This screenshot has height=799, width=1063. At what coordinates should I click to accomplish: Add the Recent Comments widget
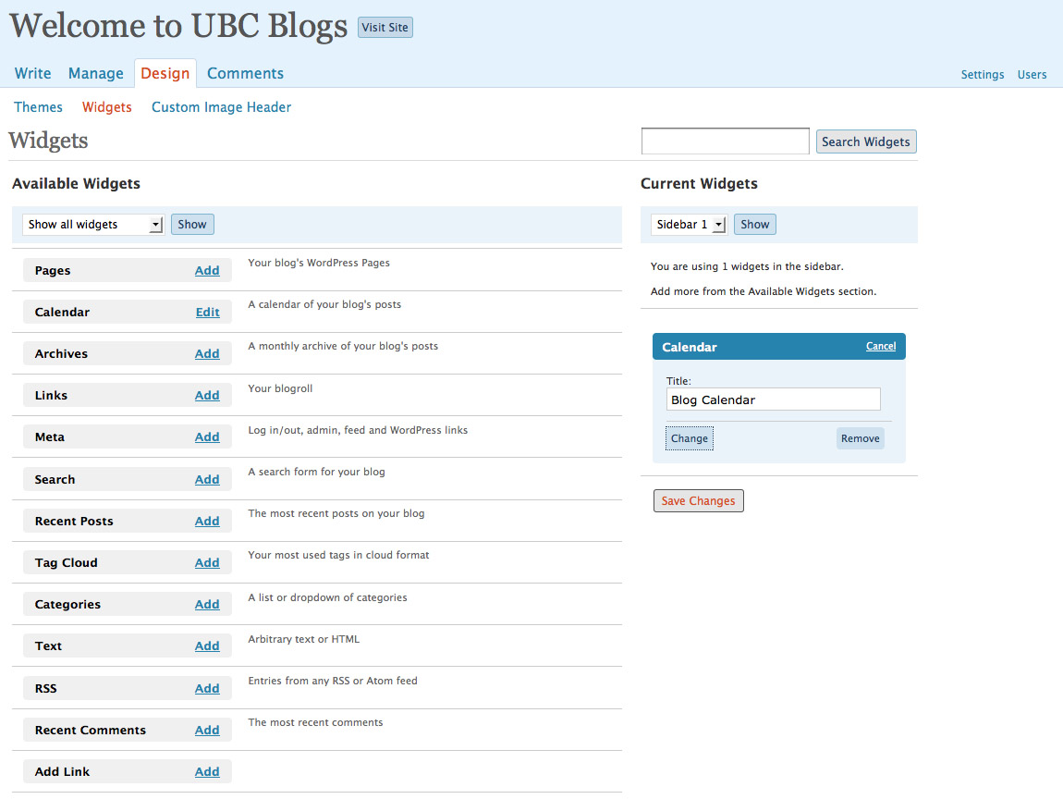(x=207, y=730)
